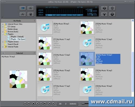Expand the Internet Radio node

pos(3,47)
